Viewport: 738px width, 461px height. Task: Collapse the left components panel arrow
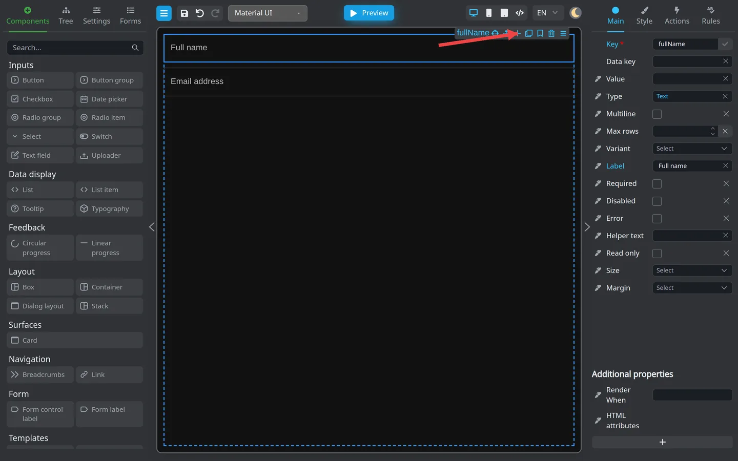(x=152, y=227)
